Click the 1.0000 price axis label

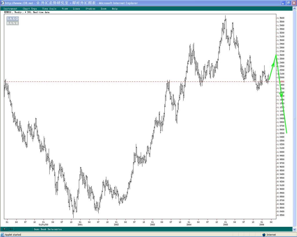coord(280,152)
